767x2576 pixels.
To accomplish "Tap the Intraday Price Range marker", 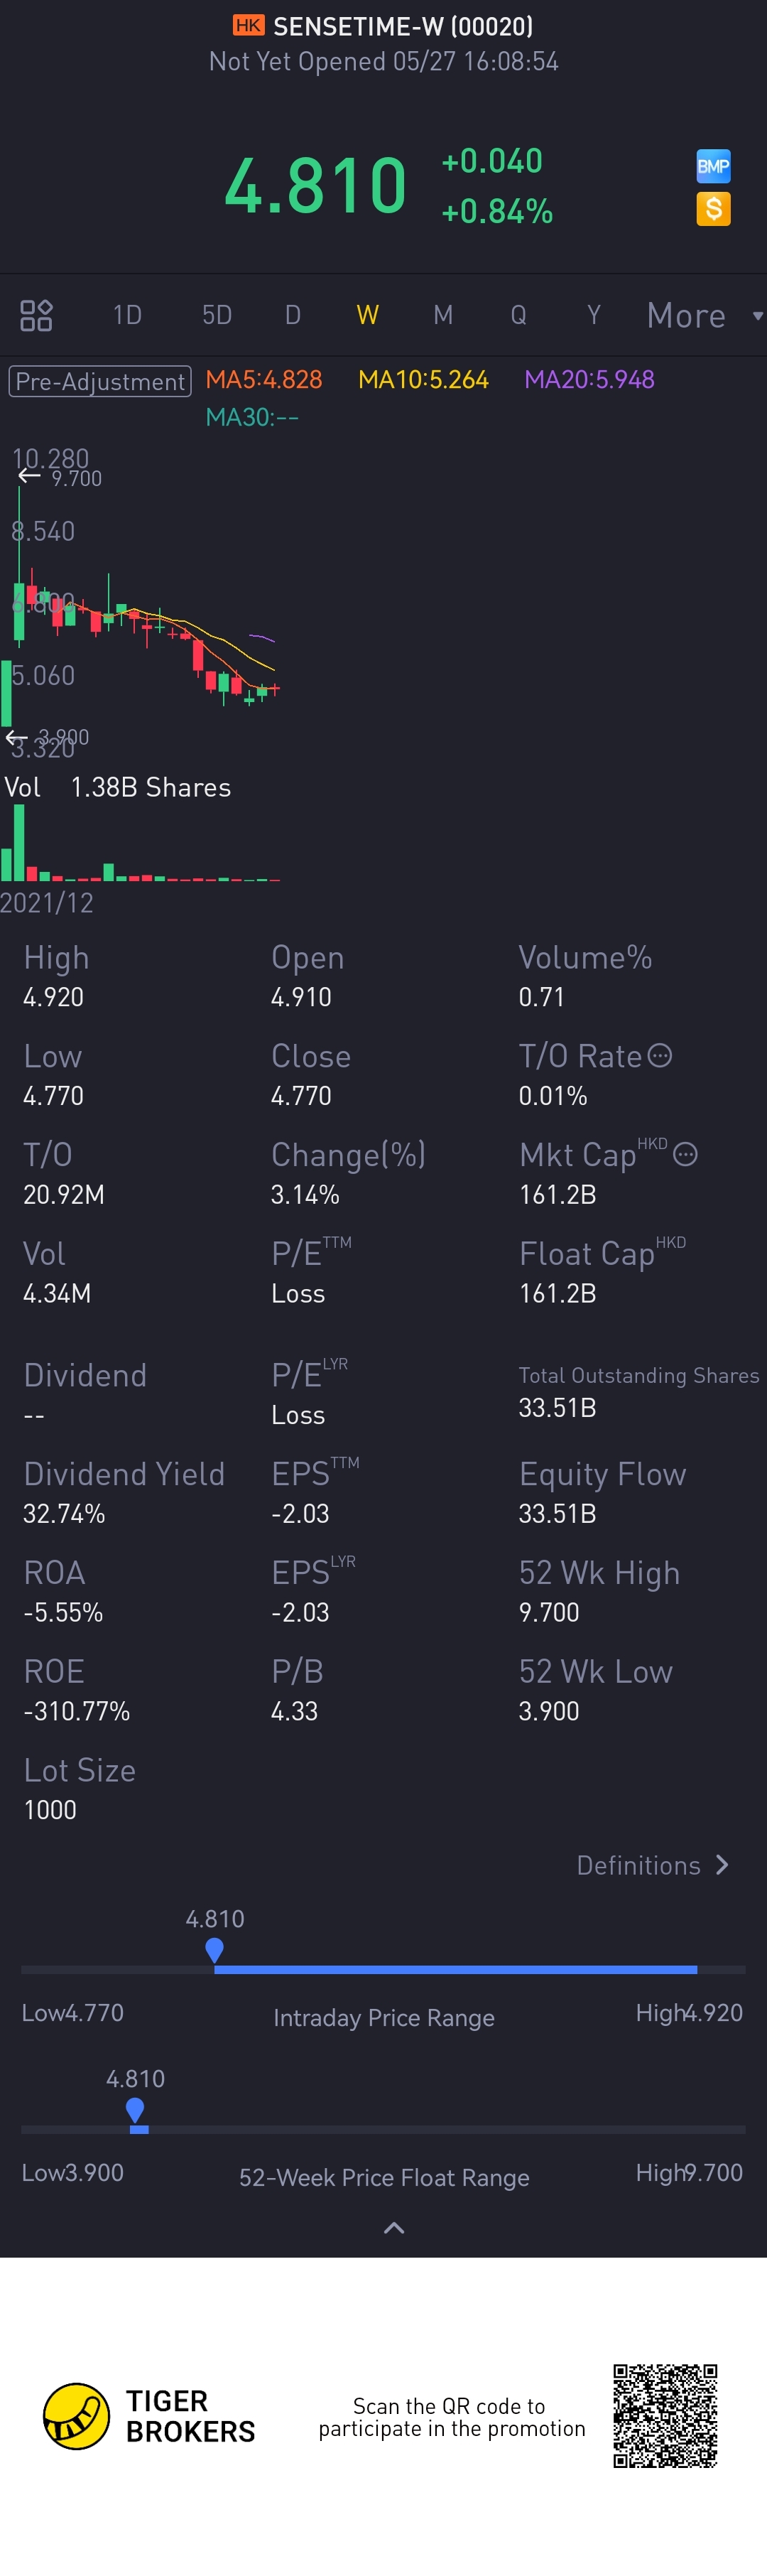I will (214, 1949).
